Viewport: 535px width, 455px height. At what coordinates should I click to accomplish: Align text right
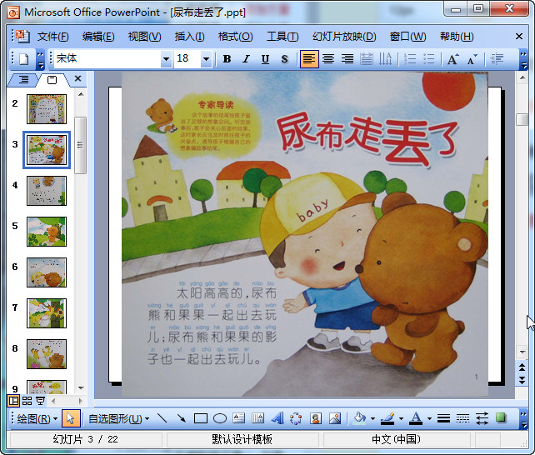pos(347,59)
